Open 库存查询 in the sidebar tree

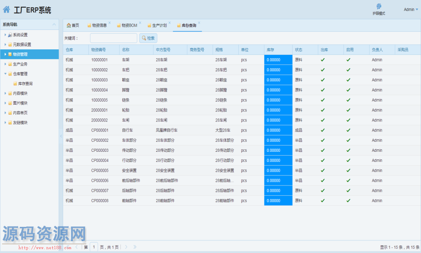(25, 83)
